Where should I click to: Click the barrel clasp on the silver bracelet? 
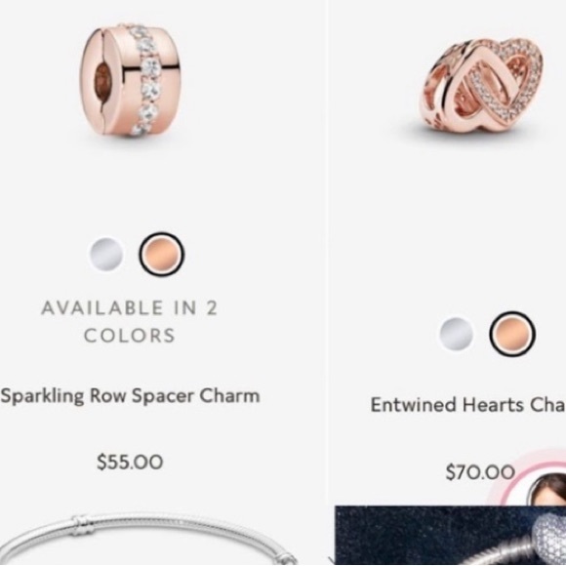(x=83, y=526)
